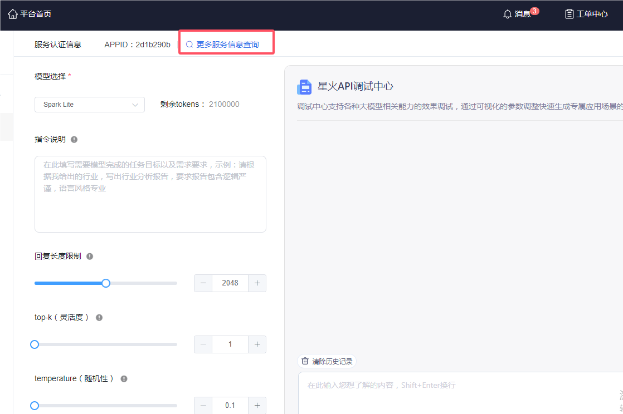Click the temperature（随机性）label
Screen dimensions: 623x414
(74, 378)
